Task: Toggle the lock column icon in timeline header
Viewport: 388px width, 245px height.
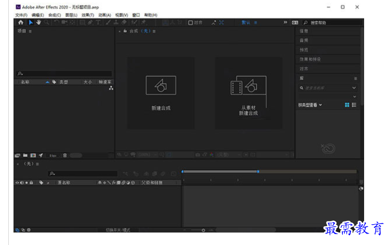Action: (x=31, y=183)
